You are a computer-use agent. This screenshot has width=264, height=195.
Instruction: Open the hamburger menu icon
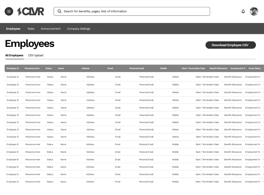click(9, 11)
